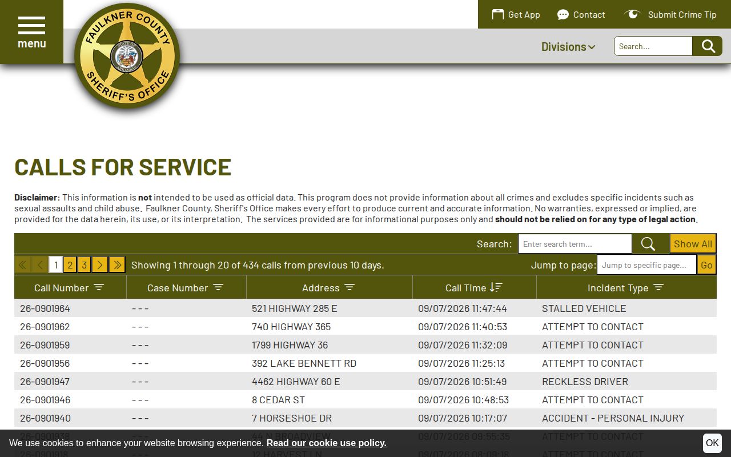The image size is (731, 457).
Task: Click the Incident Type column header
Action: (626, 287)
